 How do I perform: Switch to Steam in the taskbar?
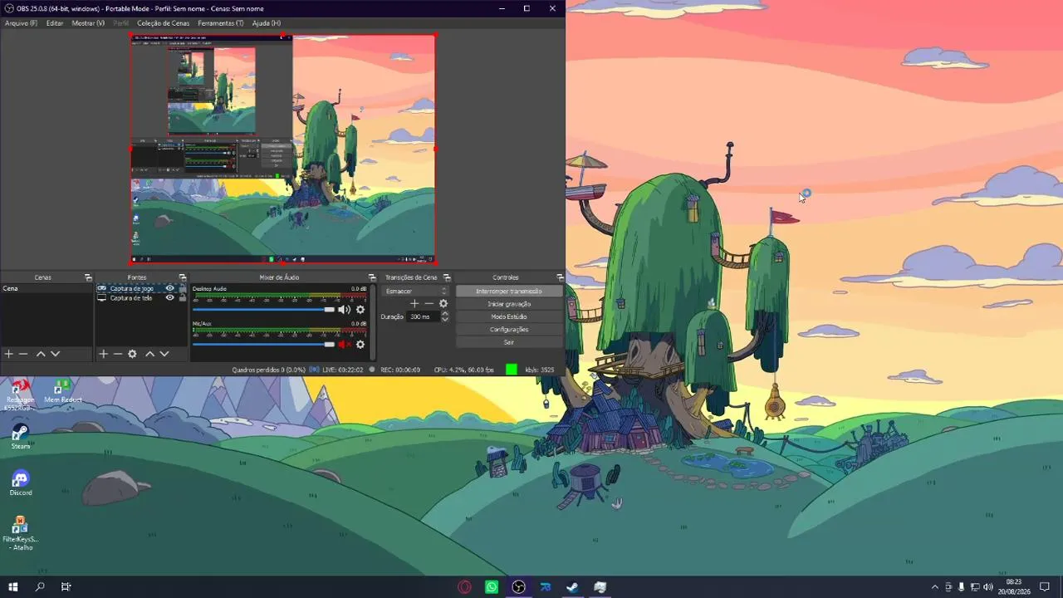pos(572,587)
